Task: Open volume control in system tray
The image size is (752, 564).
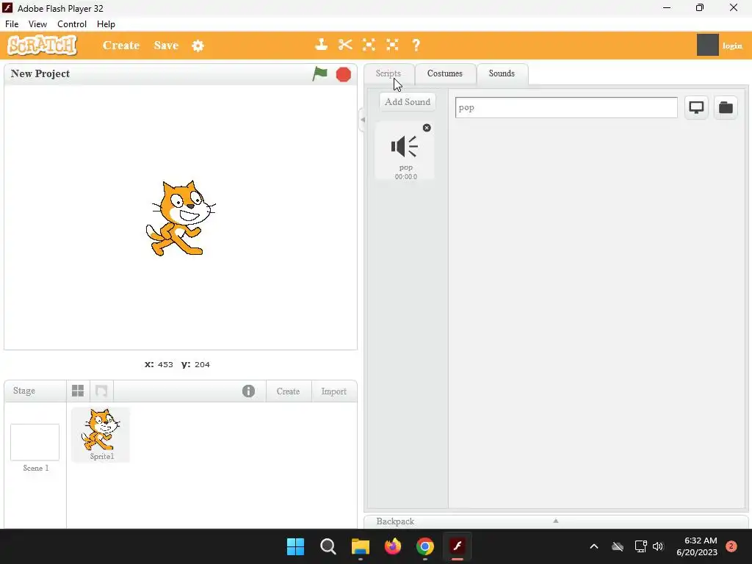Action: [x=658, y=546]
